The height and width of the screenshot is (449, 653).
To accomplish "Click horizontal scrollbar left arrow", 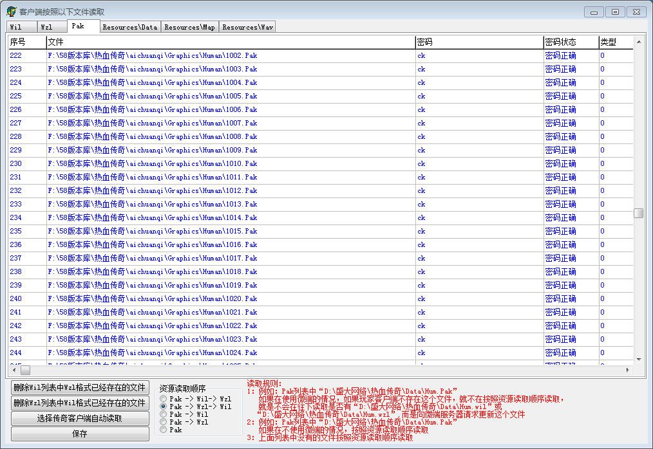I will point(13,371).
